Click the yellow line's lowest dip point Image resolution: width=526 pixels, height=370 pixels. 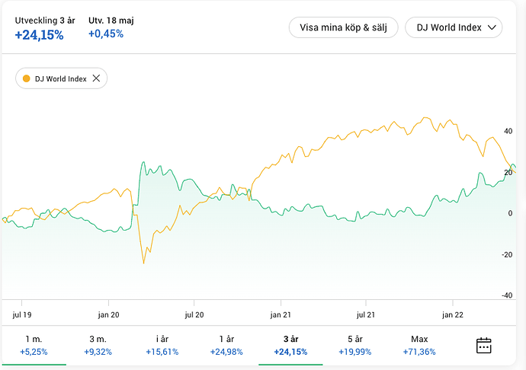coord(143,263)
